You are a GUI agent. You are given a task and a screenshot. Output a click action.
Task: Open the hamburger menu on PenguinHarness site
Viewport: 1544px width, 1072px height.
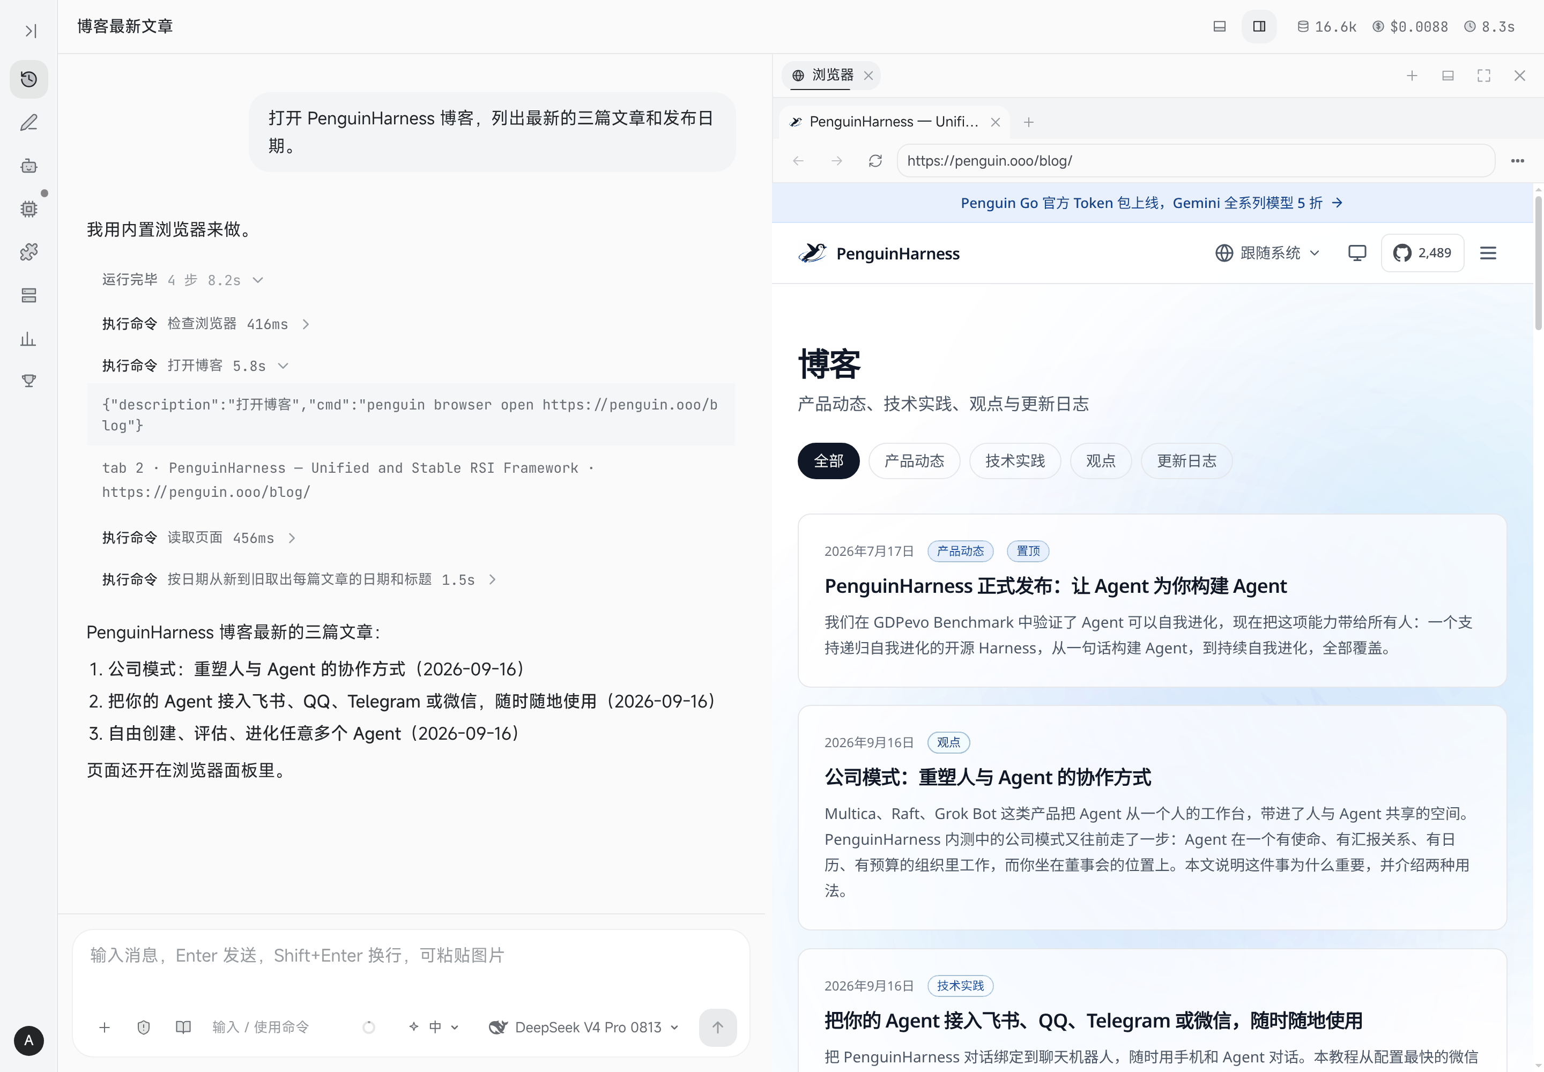(x=1488, y=252)
